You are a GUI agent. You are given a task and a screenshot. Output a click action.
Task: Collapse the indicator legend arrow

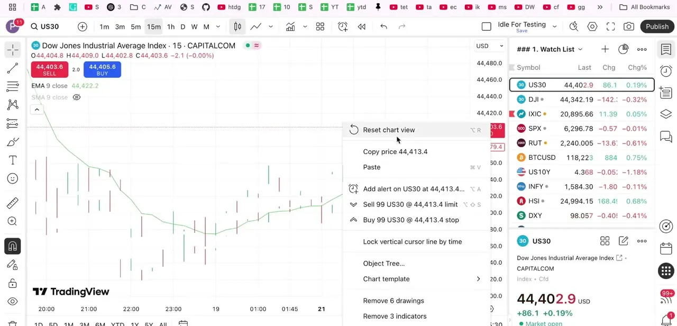[37, 110]
